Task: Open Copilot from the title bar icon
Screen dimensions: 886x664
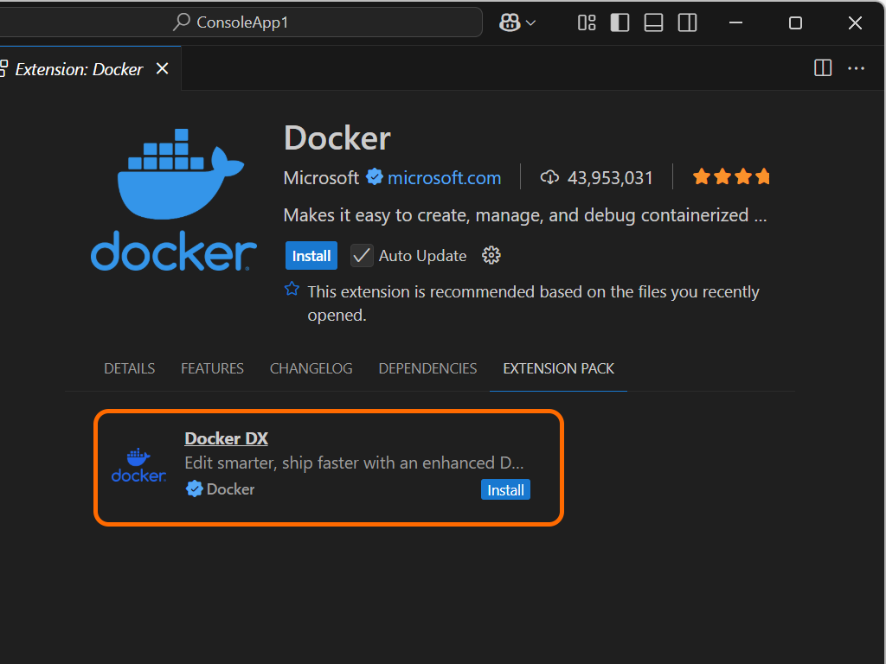Action: point(510,22)
